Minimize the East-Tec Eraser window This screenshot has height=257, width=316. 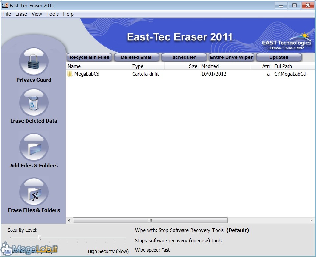tap(281, 6)
